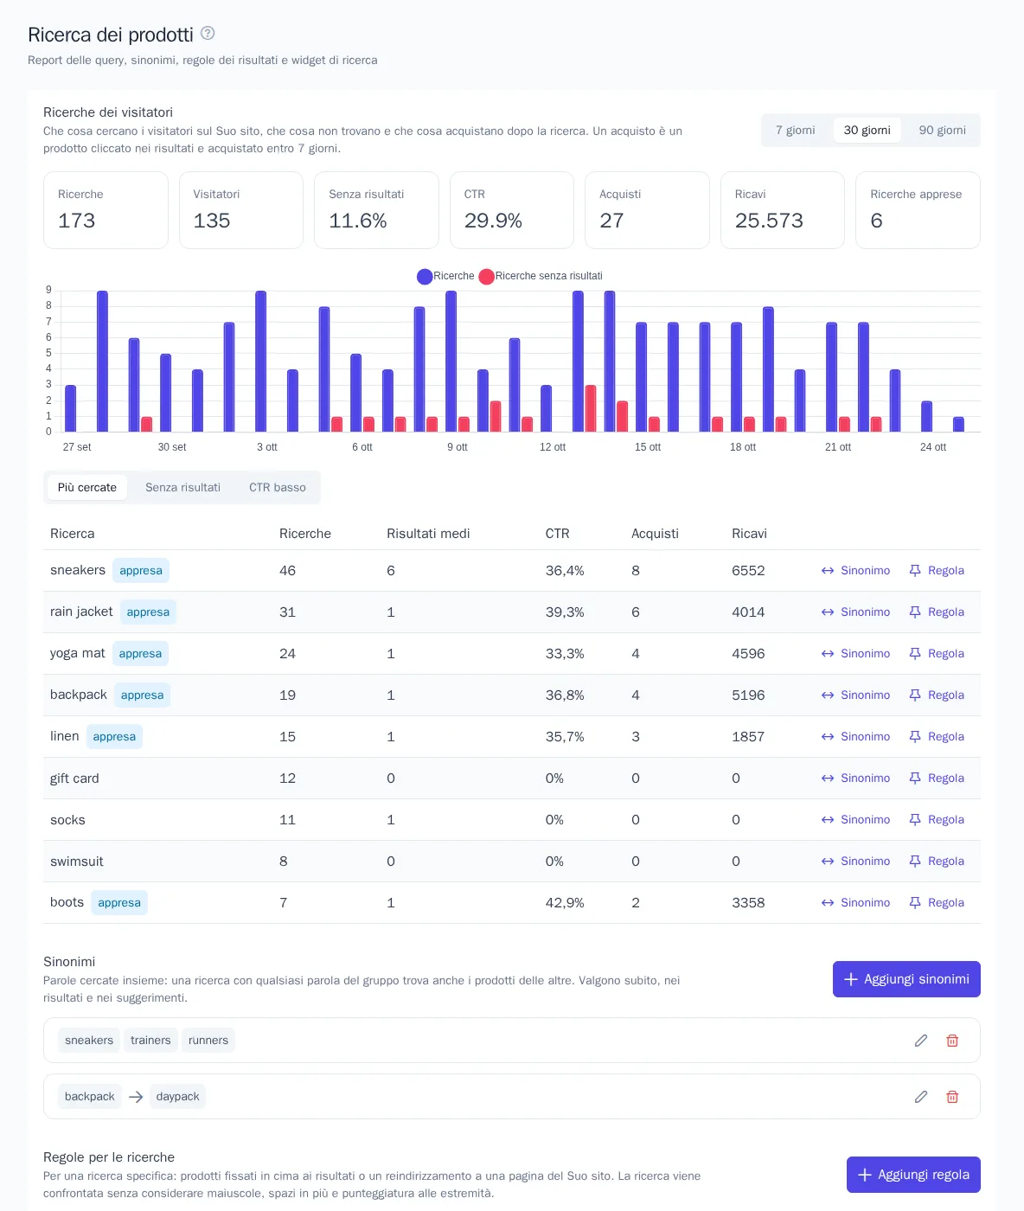Image resolution: width=1024 pixels, height=1211 pixels.
Task: Click the Aggiungi sinonimi button
Action: point(906,979)
